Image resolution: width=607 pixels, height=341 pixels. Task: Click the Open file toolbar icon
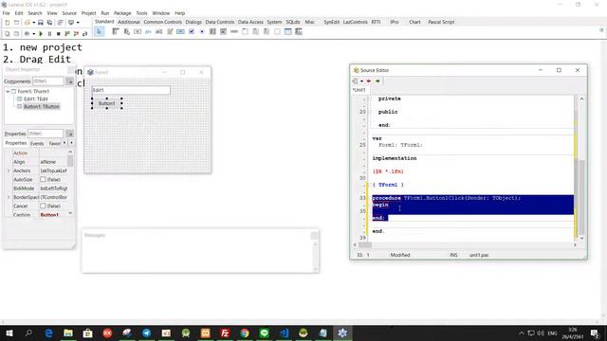point(28,23)
